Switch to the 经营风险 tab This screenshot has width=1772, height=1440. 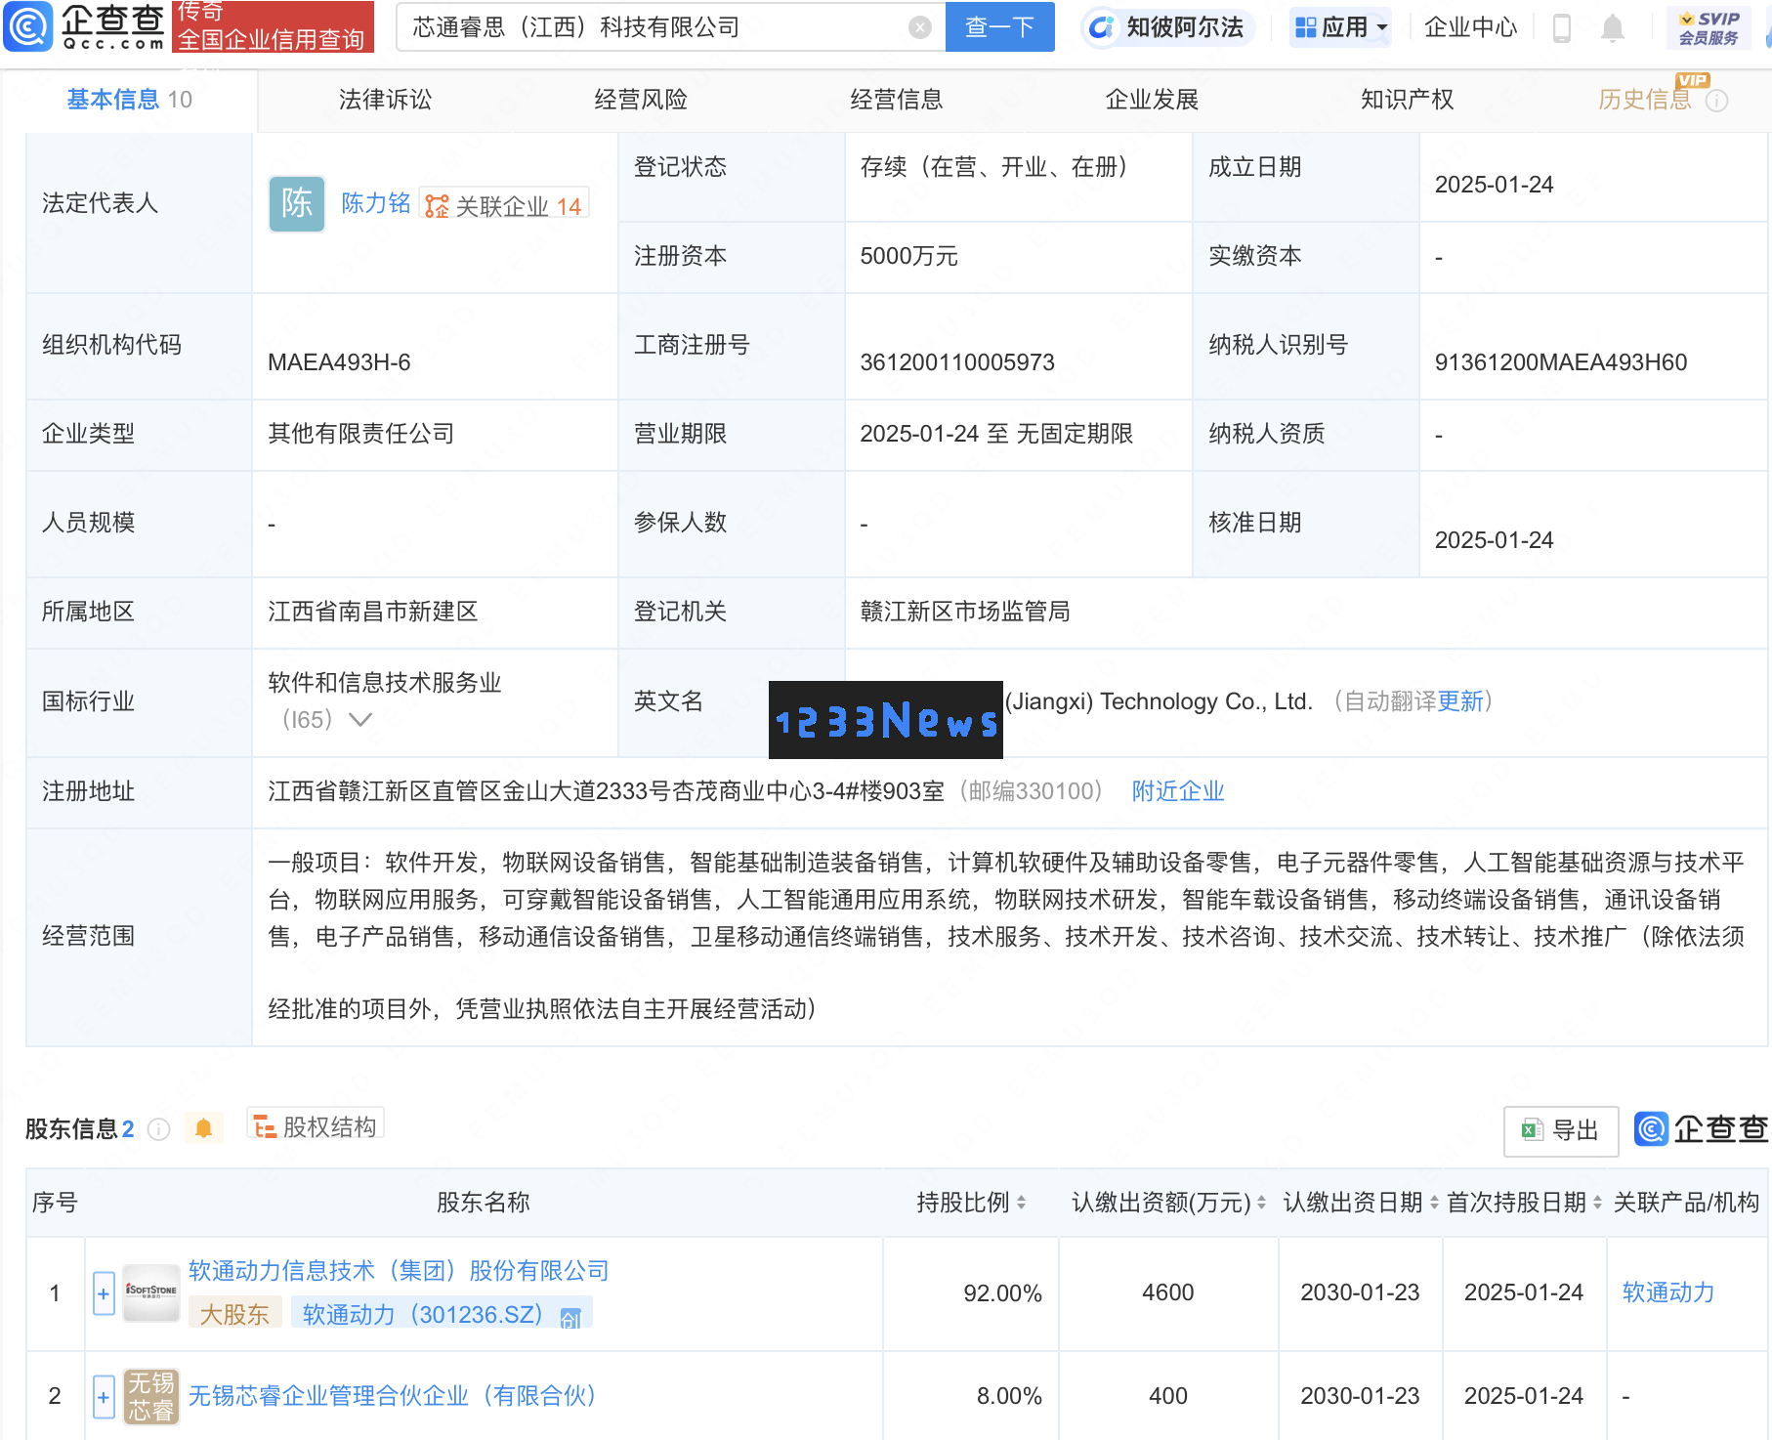point(641,100)
